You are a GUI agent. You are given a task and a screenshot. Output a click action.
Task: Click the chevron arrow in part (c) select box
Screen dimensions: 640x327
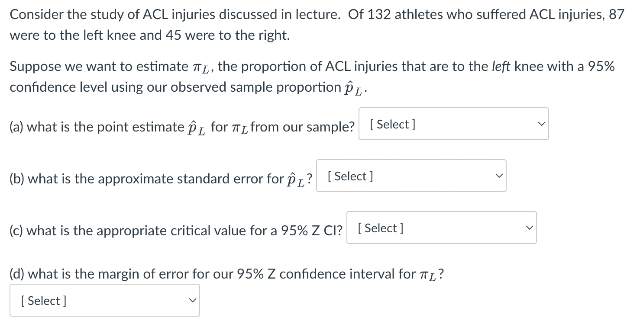click(x=527, y=228)
